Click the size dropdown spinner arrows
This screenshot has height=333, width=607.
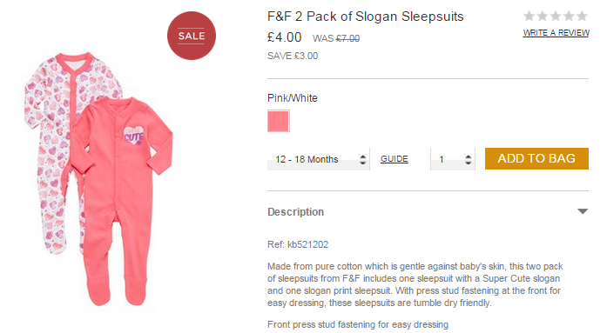363,159
